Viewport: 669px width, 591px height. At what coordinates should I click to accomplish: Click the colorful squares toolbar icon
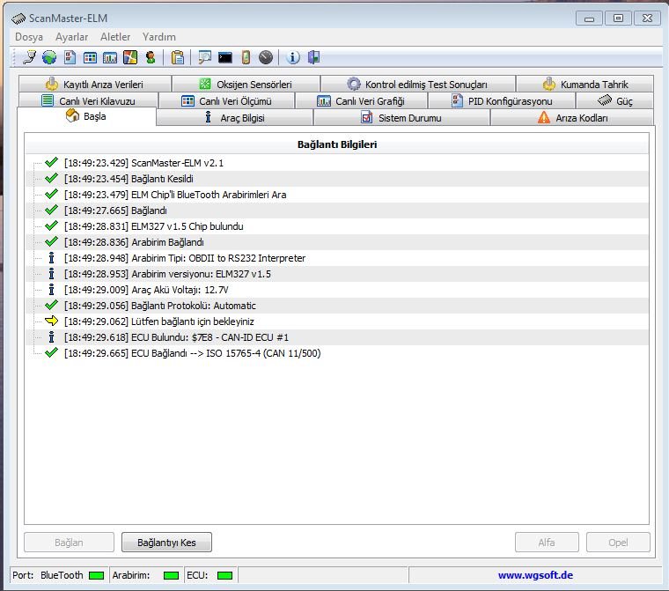tap(130, 58)
